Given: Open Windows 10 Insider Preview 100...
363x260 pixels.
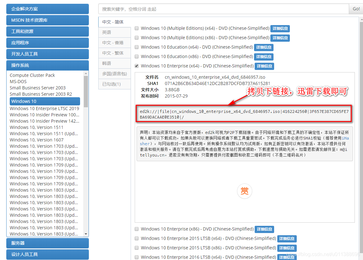Looking at the screenshot, I should [45, 115].
